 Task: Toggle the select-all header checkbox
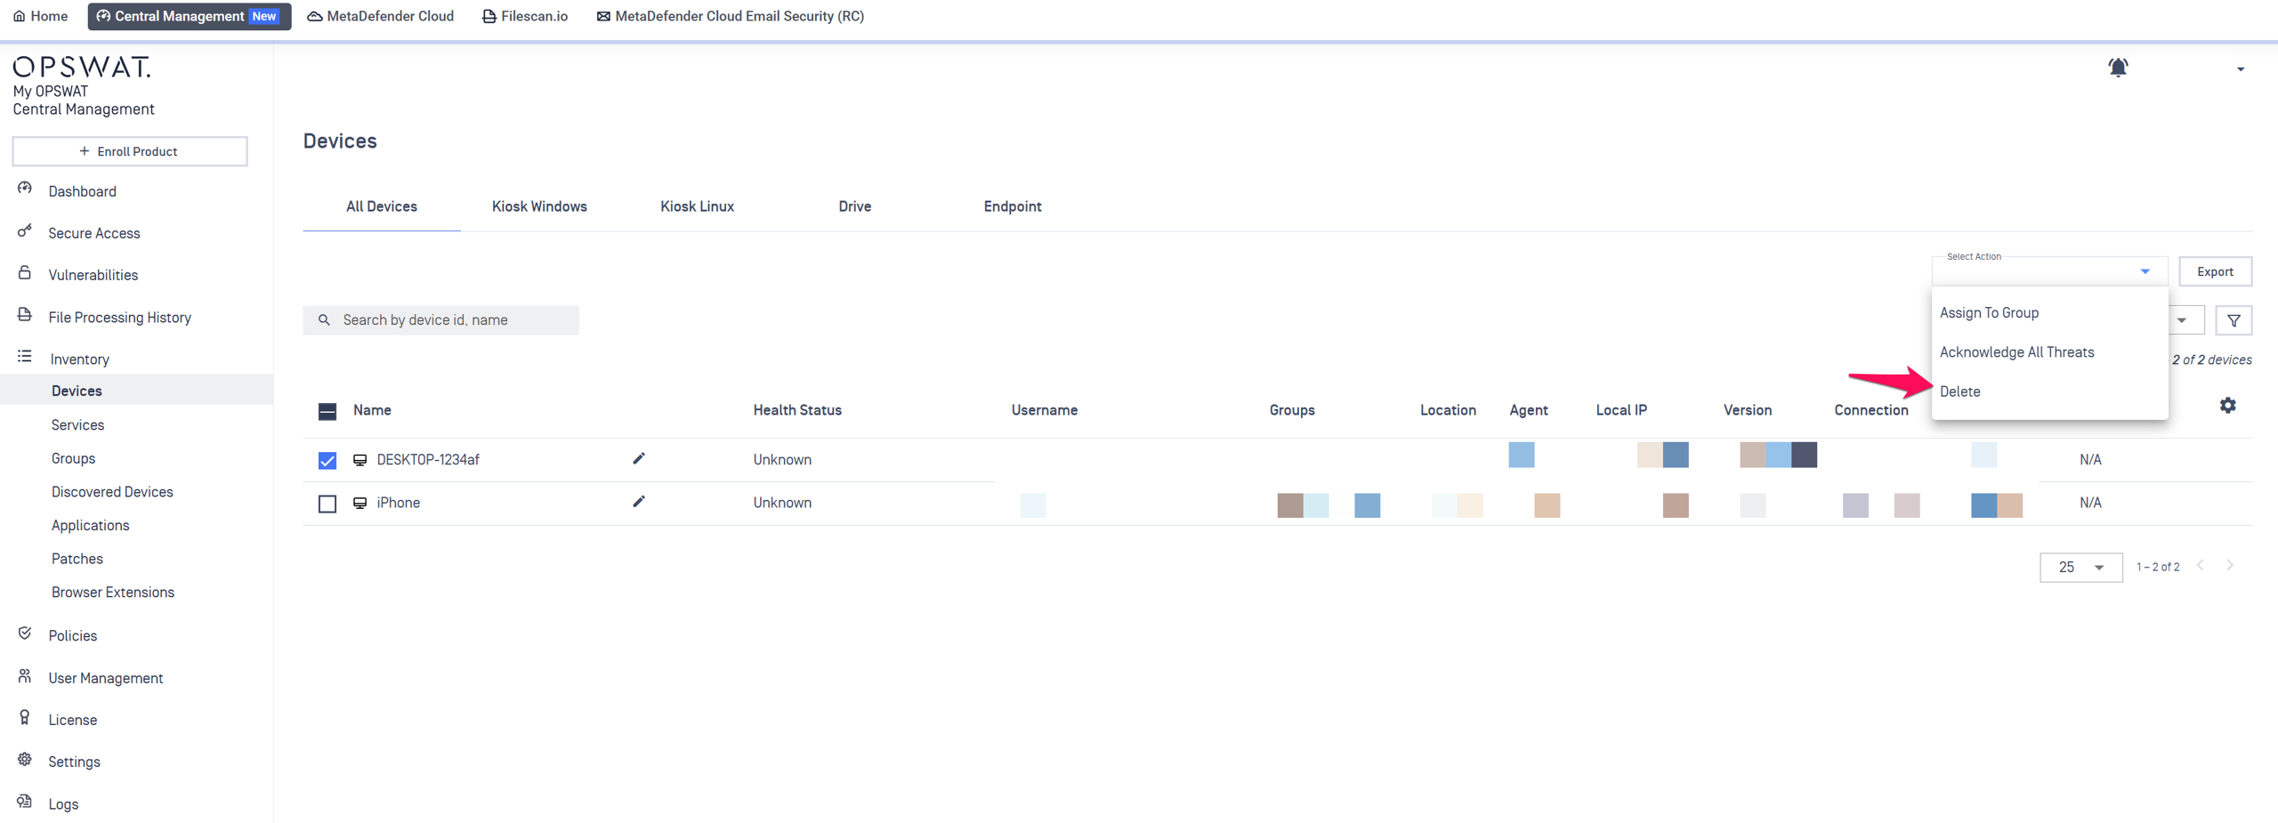coord(327,411)
